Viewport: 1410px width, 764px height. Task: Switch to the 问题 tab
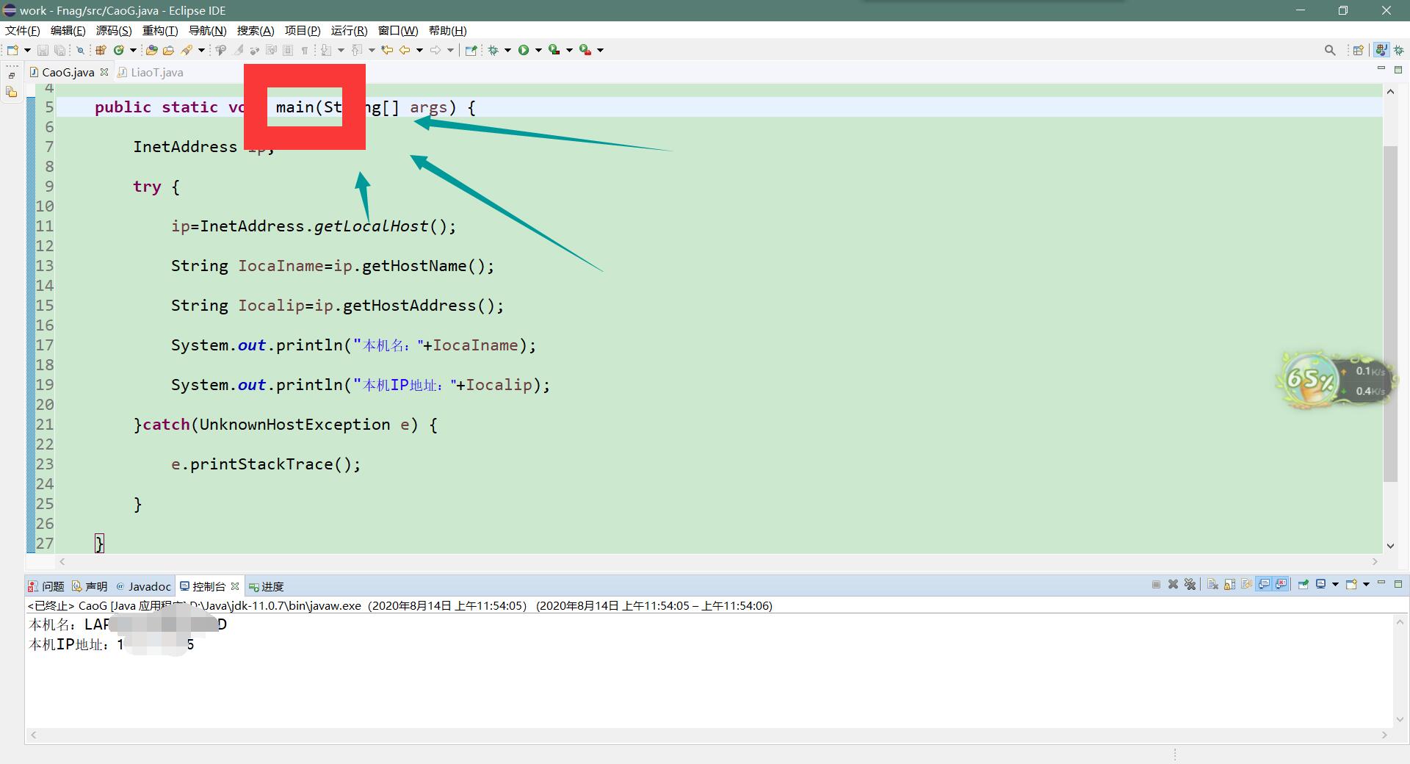[46, 586]
